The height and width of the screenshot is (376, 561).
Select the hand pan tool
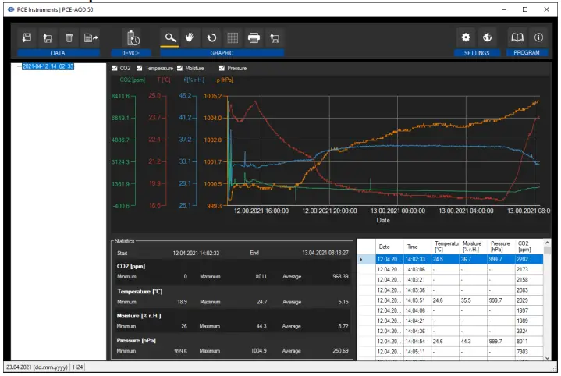190,37
